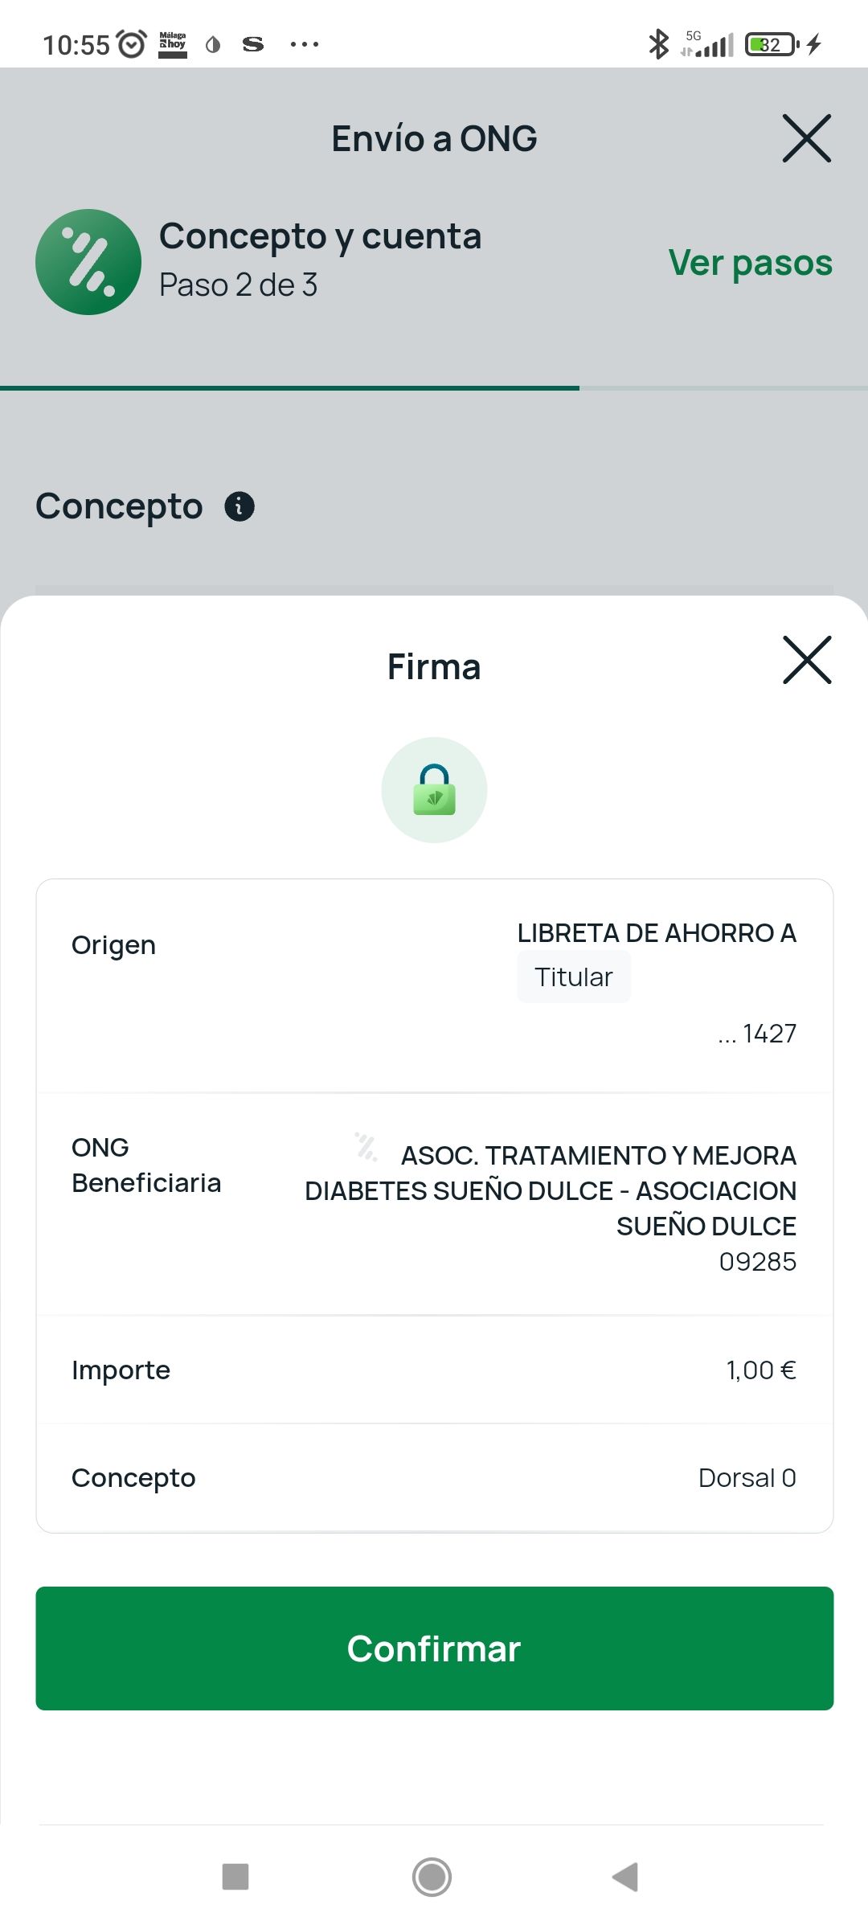Tap the small logo beside ONG name
Screen dimensions: 868x1929
click(366, 1147)
